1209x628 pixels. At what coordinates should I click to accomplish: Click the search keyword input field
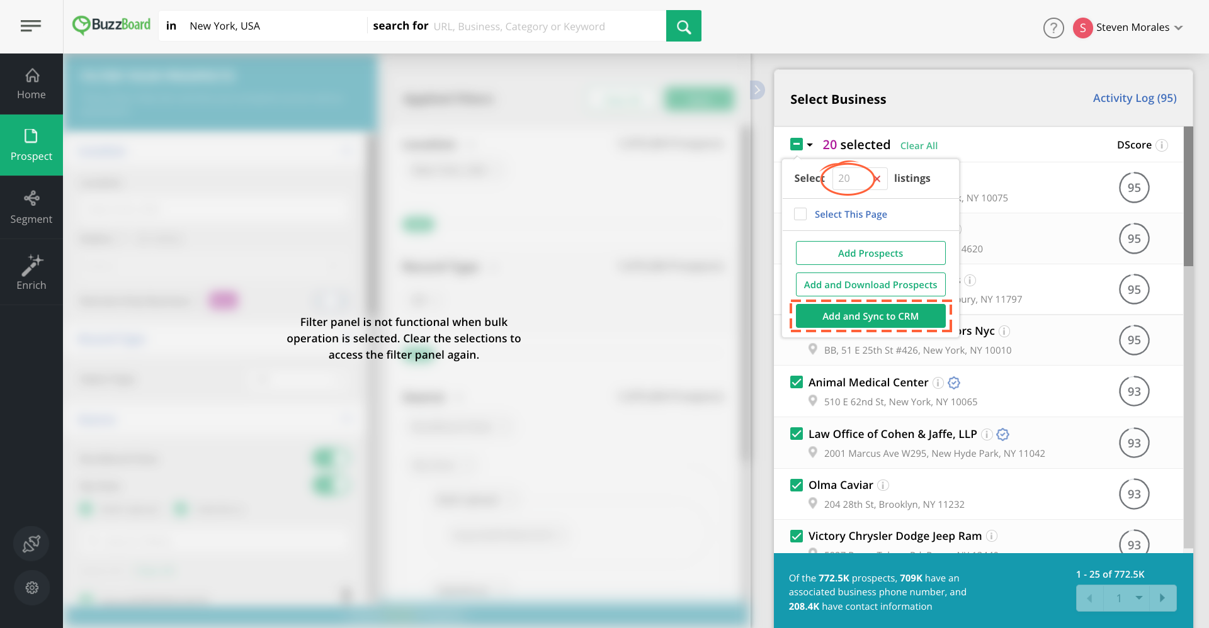(548, 26)
